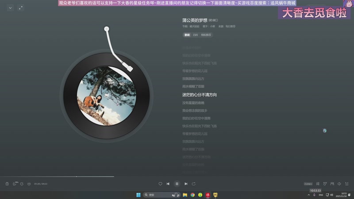354x199 pixels.
Task: Skip to the next track
Action: point(186,184)
